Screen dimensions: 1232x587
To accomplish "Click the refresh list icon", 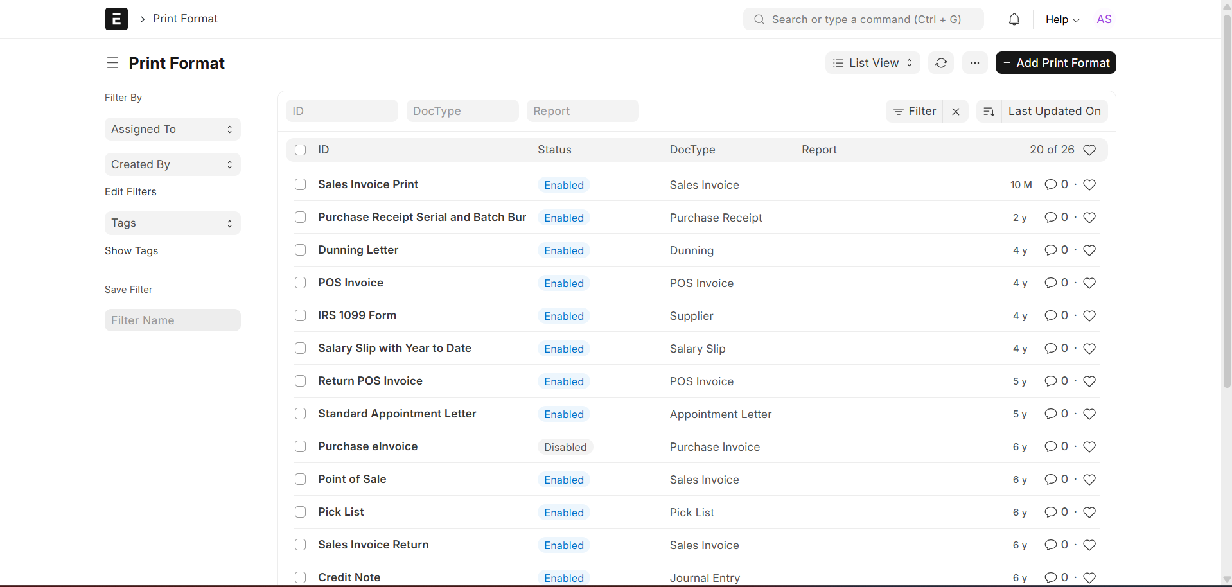I will [940, 63].
